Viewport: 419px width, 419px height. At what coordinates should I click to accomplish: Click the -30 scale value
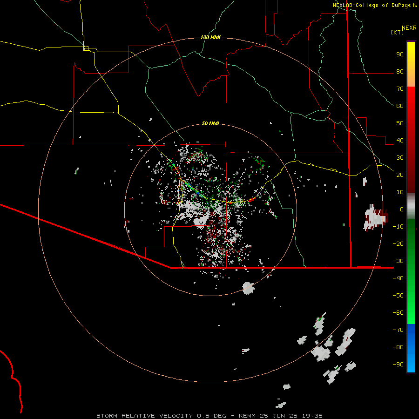click(398, 261)
